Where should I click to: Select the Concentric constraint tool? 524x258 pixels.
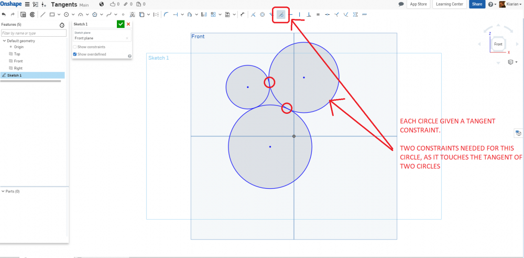tap(263, 15)
